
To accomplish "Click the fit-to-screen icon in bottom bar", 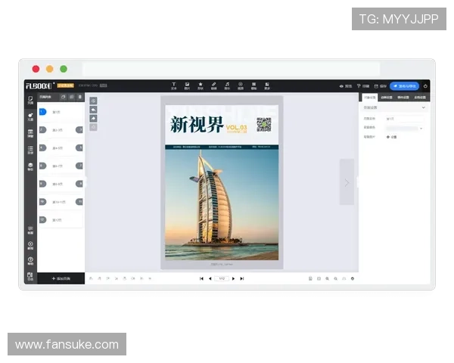I will pos(319,278).
